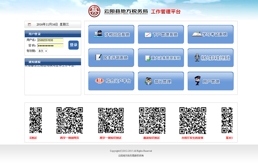Open the 重大决策管理系统 tile
Screen dimensions: 258x166
pyautogui.click(x=161, y=58)
